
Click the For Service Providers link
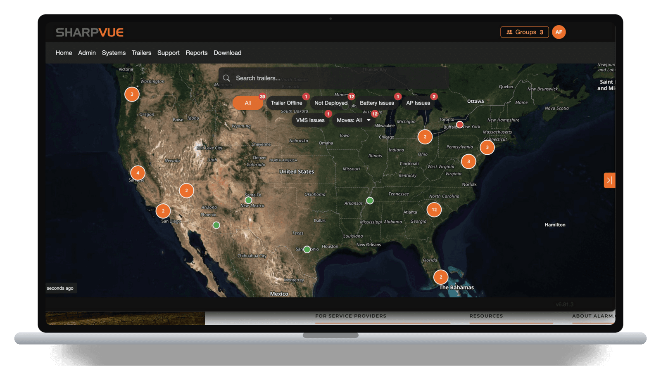(351, 316)
